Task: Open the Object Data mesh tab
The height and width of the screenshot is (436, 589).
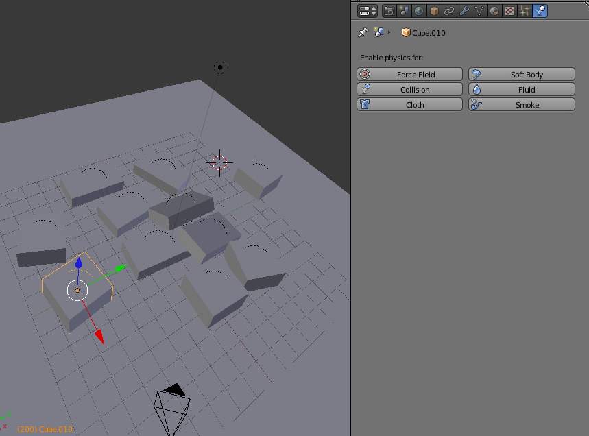Action: point(479,11)
